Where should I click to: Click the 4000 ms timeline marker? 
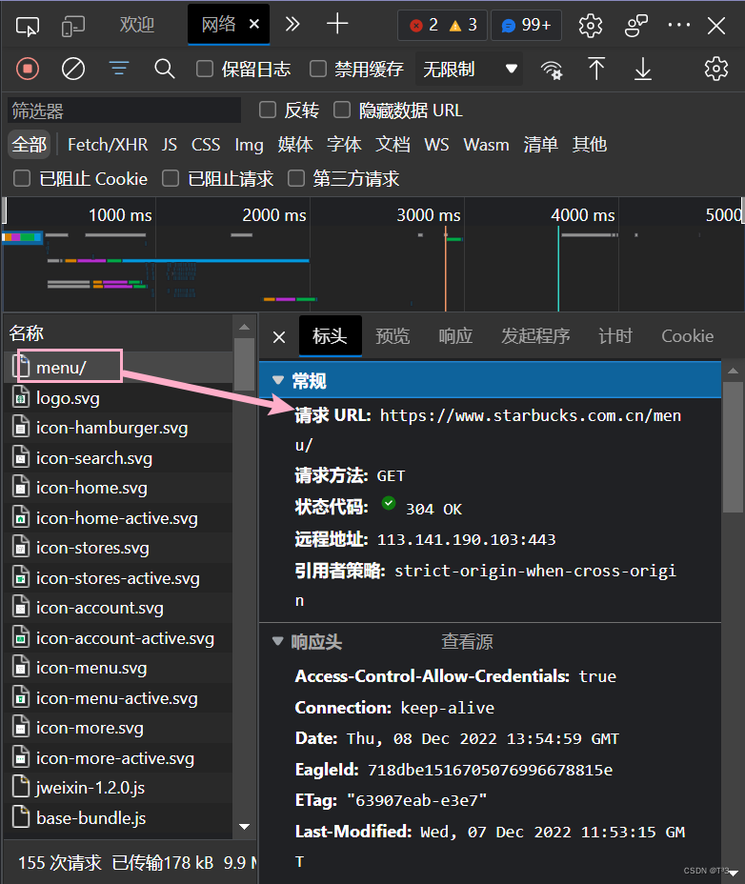583,214
